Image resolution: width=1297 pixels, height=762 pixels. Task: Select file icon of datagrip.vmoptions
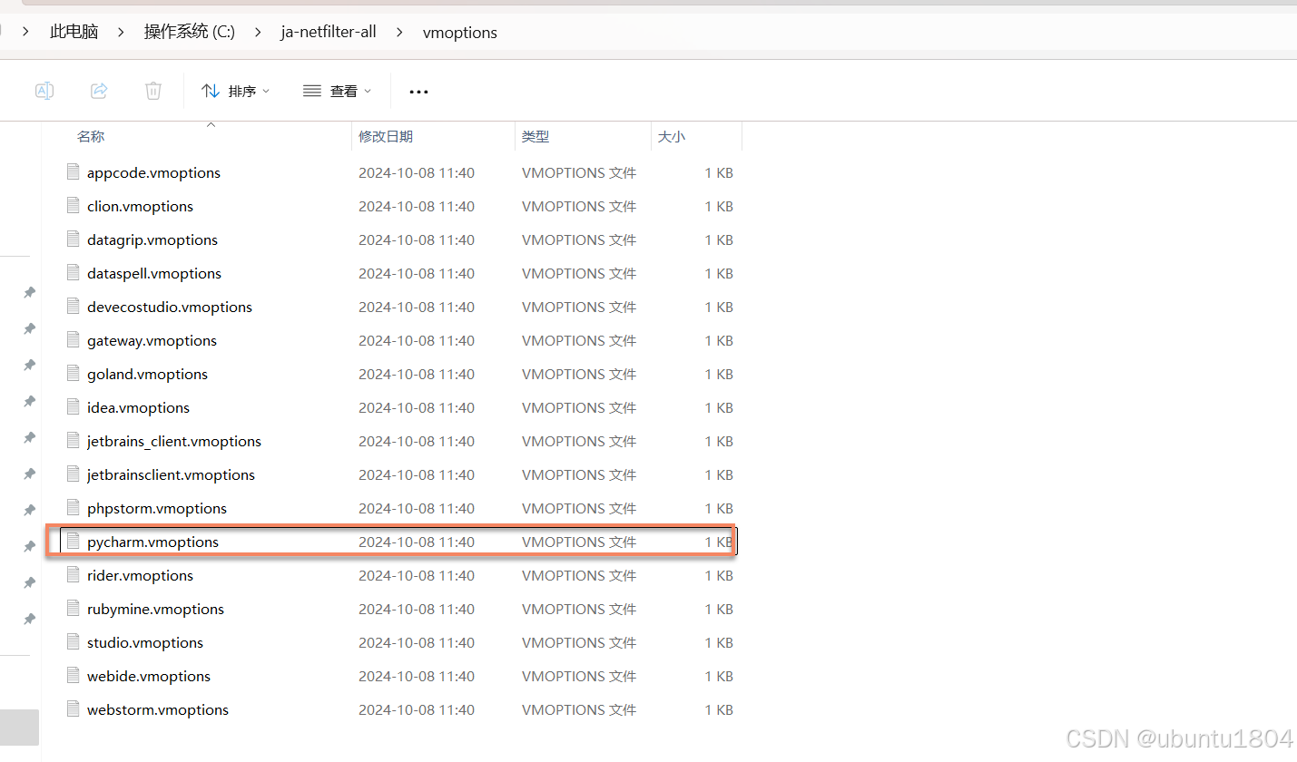74,239
